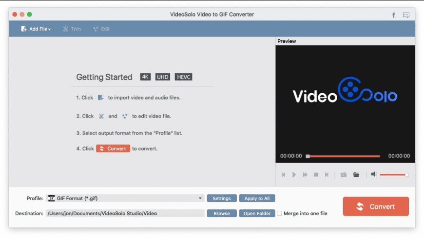Click the HEVC badge
Screen dimensions: 424x238
click(x=184, y=77)
